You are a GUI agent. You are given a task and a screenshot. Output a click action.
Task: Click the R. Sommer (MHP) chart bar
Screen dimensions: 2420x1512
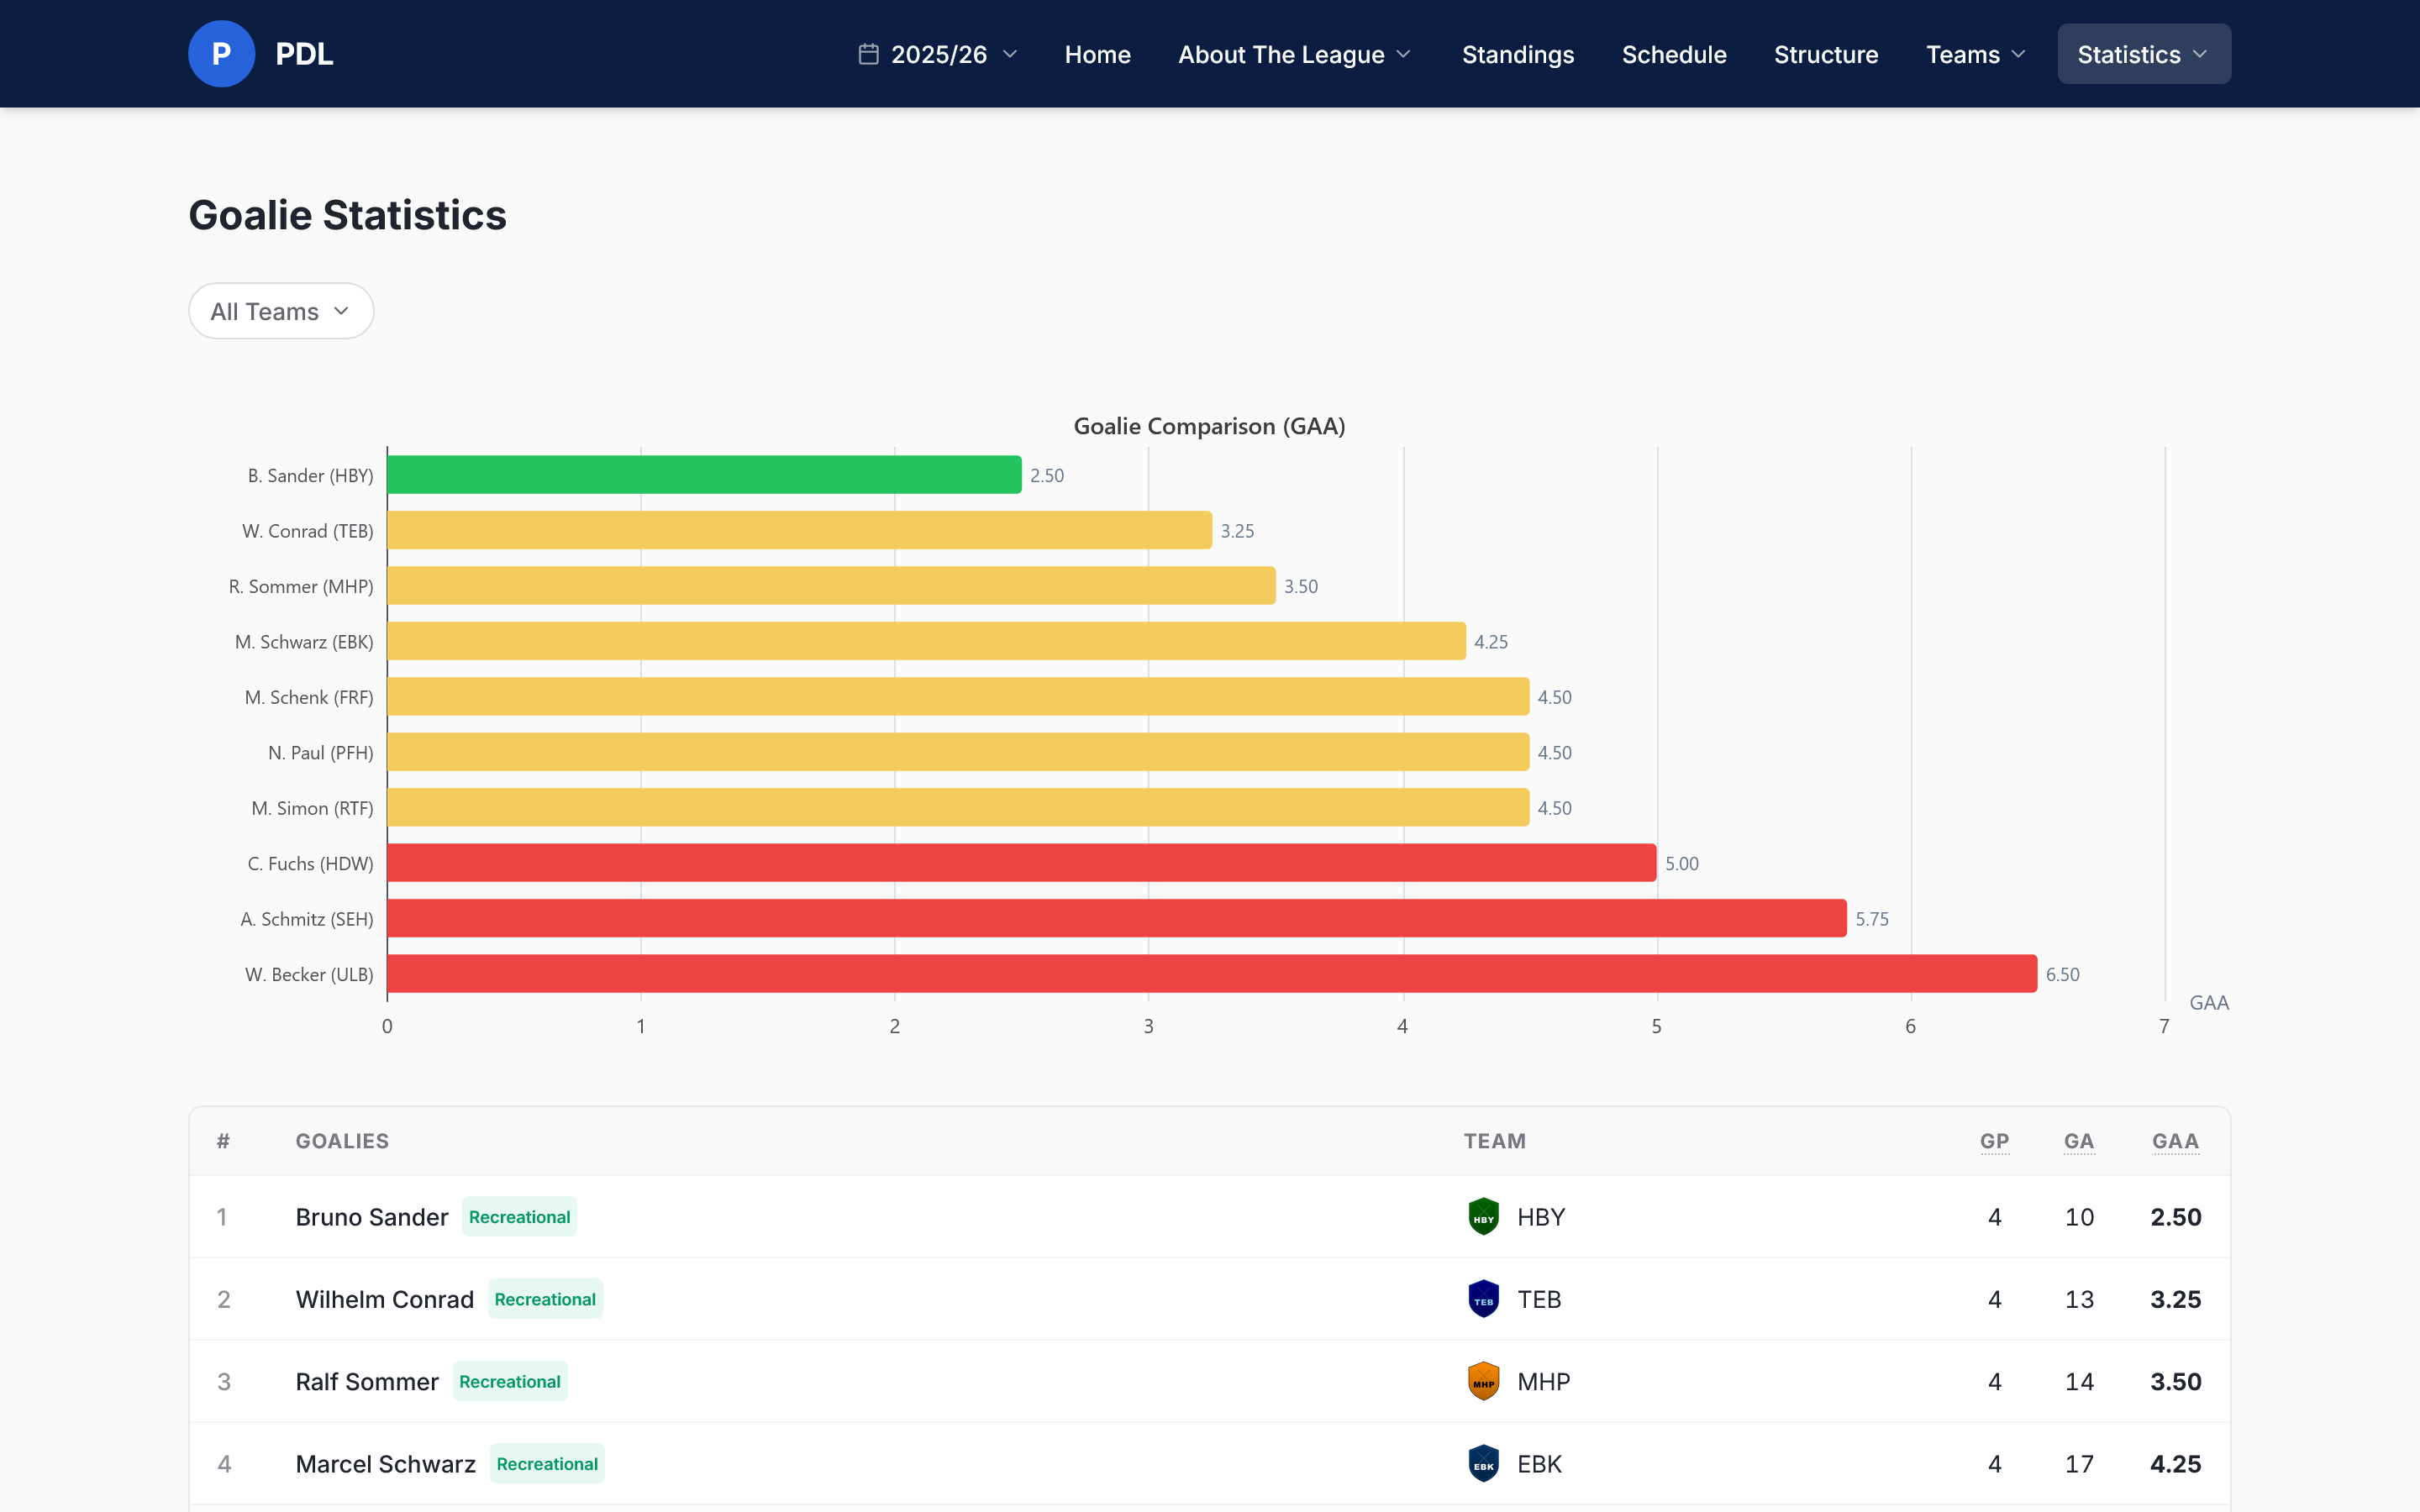pos(831,586)
